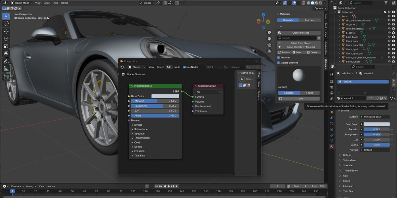397x198 pixels.
Task: Select the Scale tool
Action: point(6,46)
